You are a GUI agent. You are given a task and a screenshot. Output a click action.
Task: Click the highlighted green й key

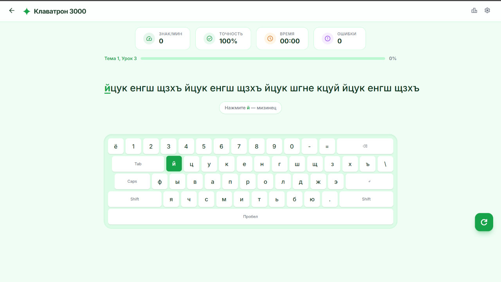(174, 164)
